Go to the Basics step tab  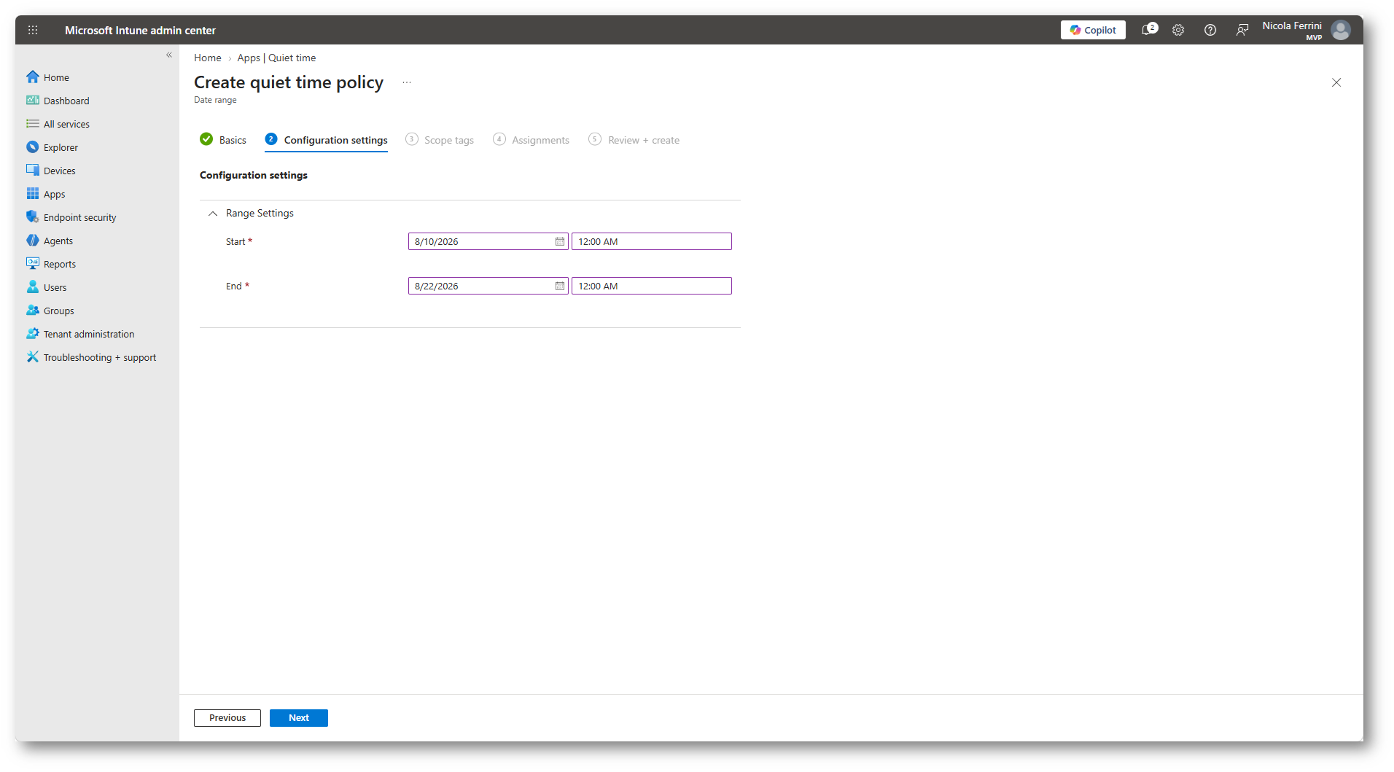click(223, 140)
